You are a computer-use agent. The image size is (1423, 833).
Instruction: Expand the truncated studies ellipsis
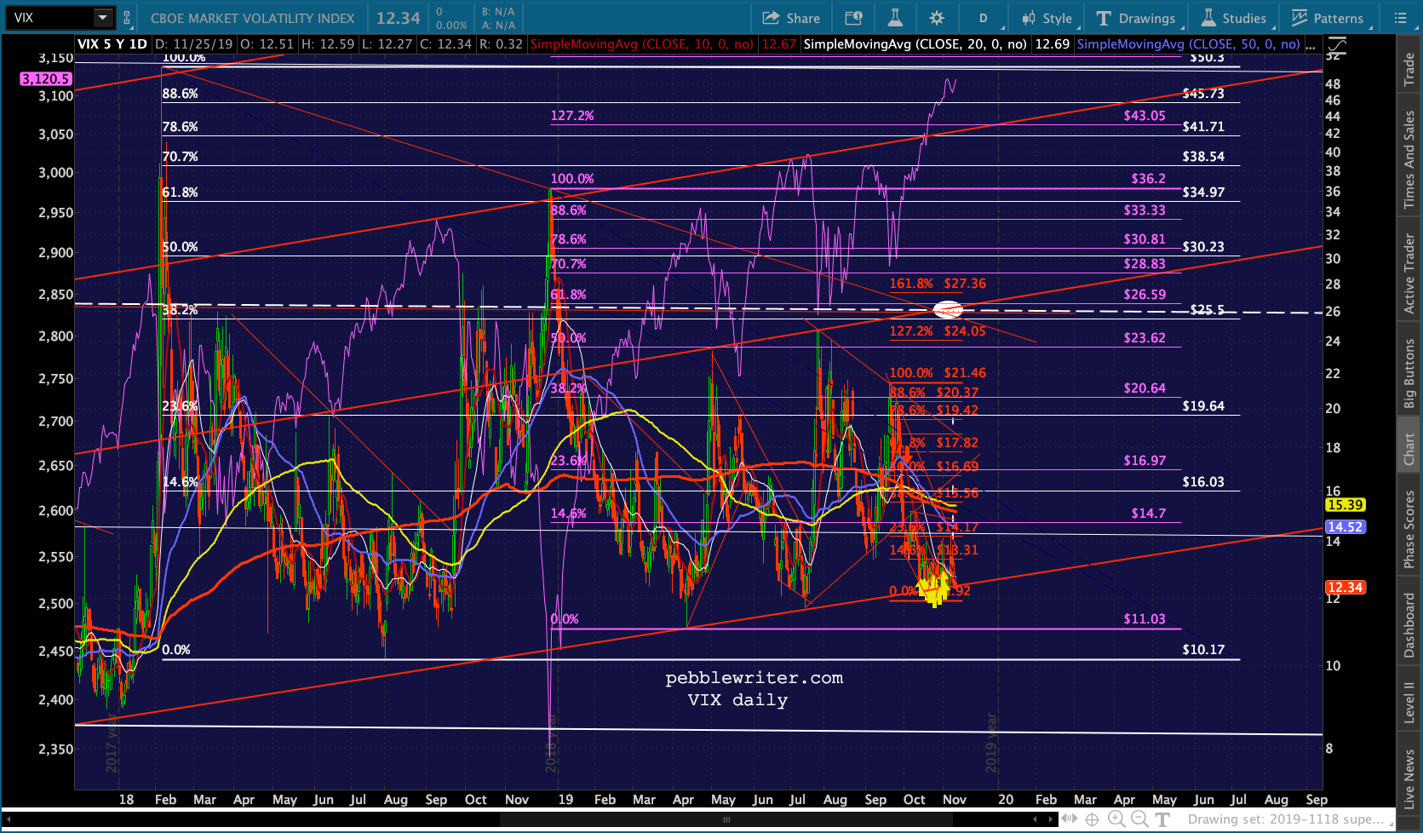coord(1311,44)
